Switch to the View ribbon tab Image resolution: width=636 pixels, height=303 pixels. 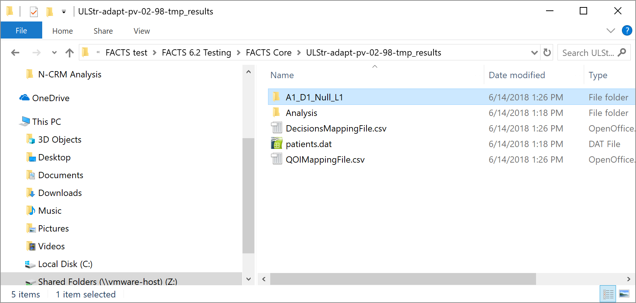coord(141,31)
